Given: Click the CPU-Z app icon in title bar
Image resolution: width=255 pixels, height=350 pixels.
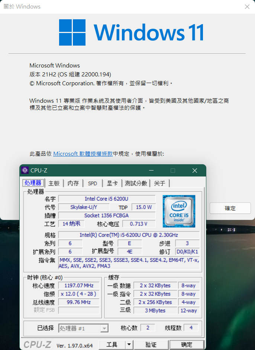Looking at the screenshot, I should (x=25, y=170).
